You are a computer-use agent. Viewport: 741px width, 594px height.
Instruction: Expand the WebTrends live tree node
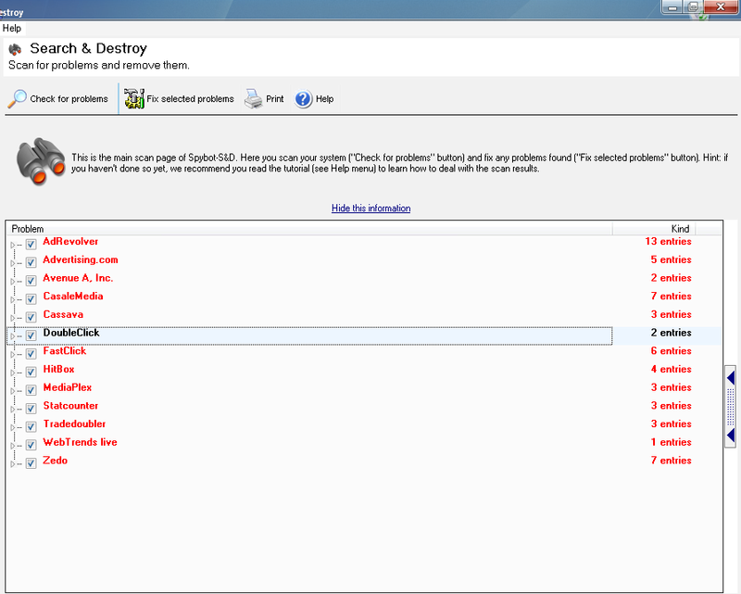13,445
